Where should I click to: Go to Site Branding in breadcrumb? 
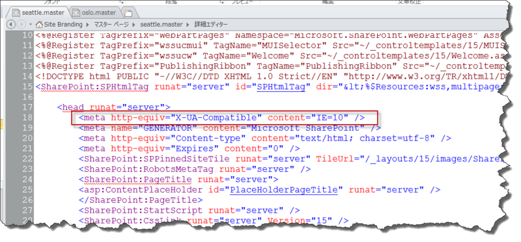(63, 24)
